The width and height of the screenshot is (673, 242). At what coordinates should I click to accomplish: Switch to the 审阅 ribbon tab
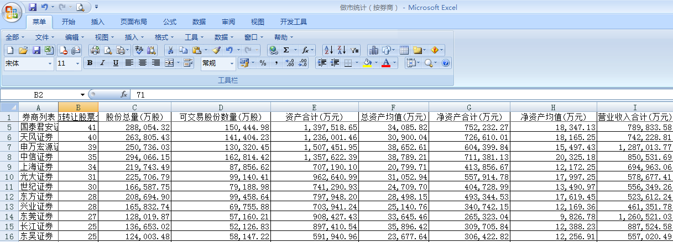[228, 22]
